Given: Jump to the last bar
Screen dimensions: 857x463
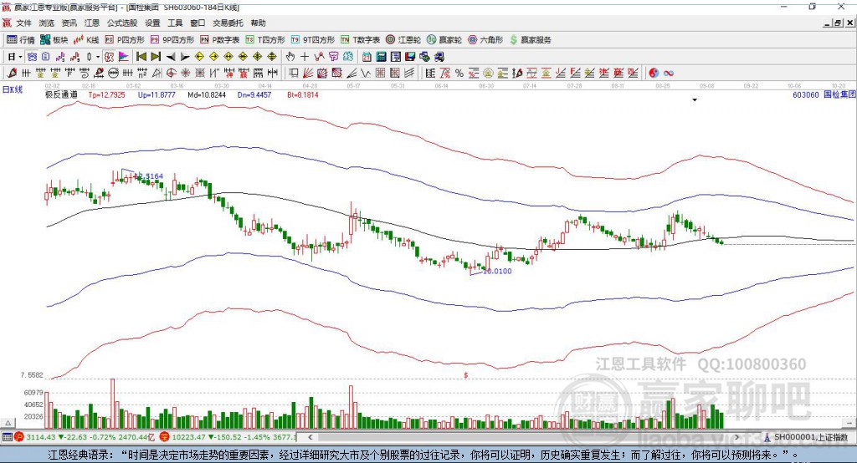Looking at the screenshot, I should pos(156,56).
